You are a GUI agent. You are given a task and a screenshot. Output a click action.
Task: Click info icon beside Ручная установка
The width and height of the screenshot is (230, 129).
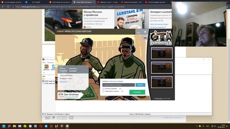coord(120,89)
